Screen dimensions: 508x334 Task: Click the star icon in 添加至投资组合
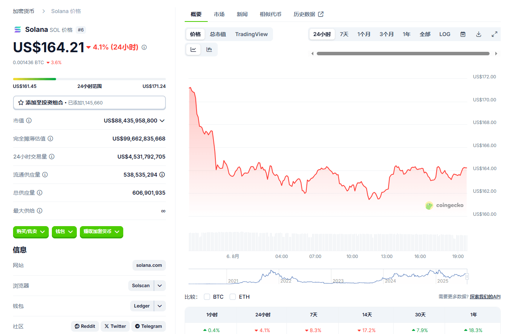21,103
